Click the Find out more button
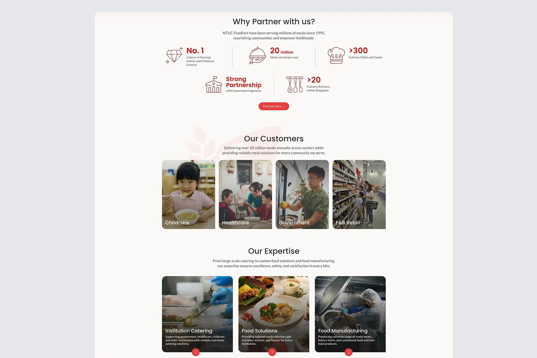The height and width of the screenshot is (358, 537). [274, 106]
